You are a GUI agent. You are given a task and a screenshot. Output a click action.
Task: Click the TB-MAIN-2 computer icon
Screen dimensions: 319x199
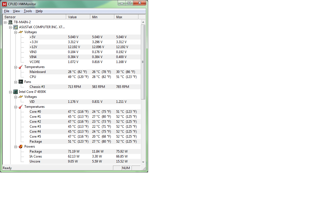(x=11, y=22)
